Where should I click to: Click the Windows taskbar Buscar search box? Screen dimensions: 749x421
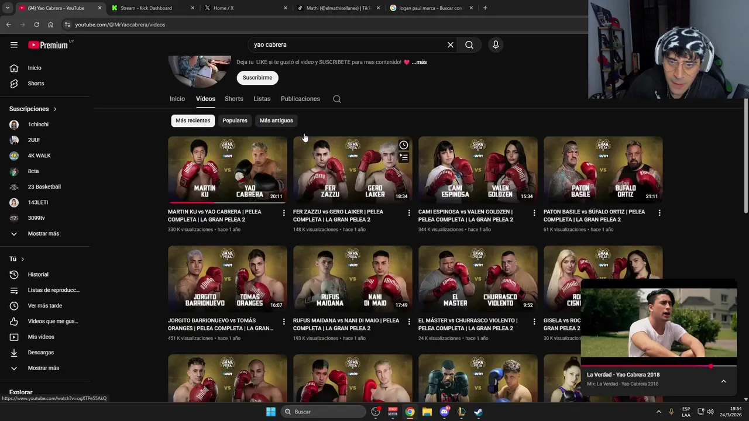coord(323,412)
